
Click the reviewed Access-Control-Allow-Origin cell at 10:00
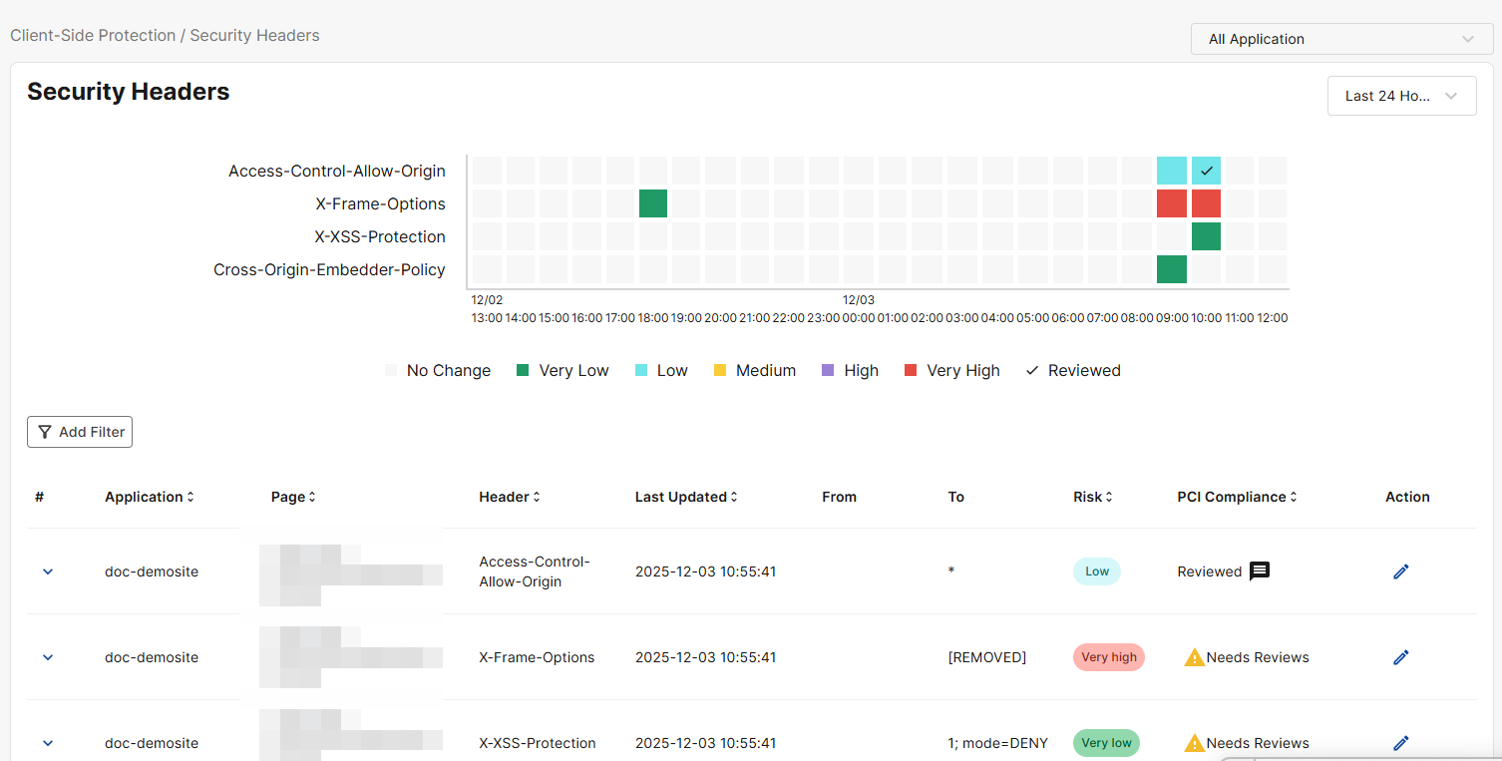(x=1207, y=171)
